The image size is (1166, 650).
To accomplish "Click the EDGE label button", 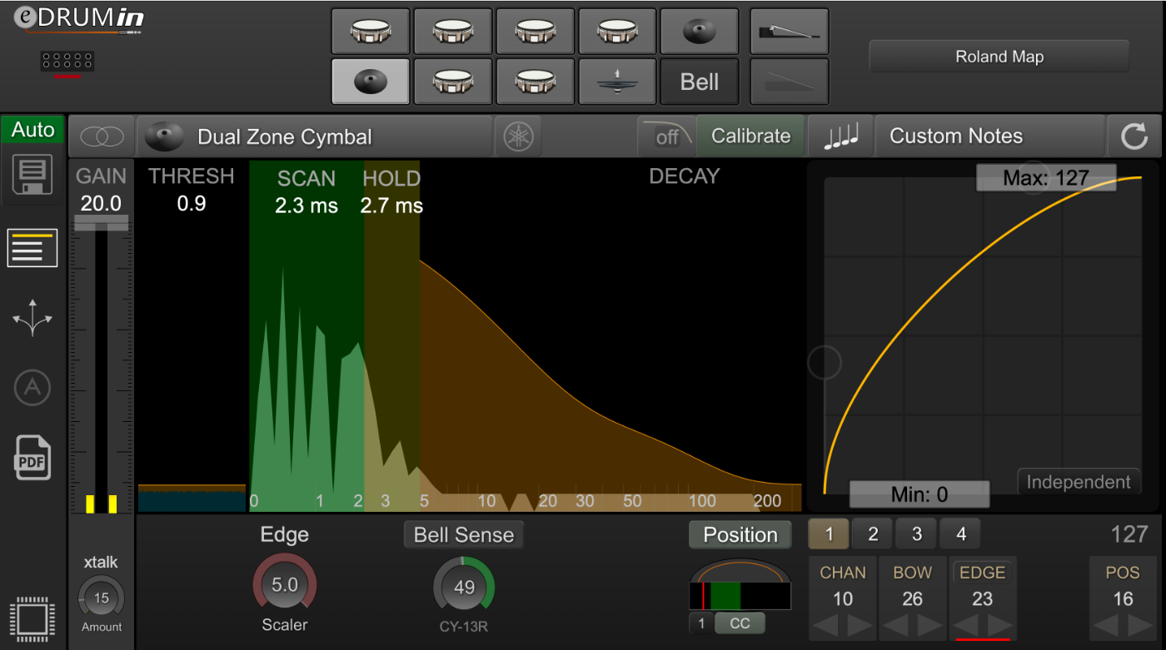I will (x=983, y=573).
